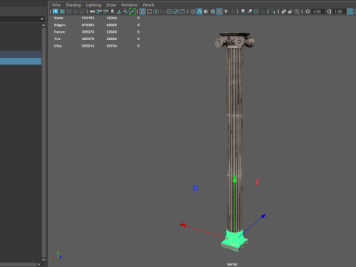Open the Shading menu
Viewport: 356px width, 267px height.
click(73, 5)
